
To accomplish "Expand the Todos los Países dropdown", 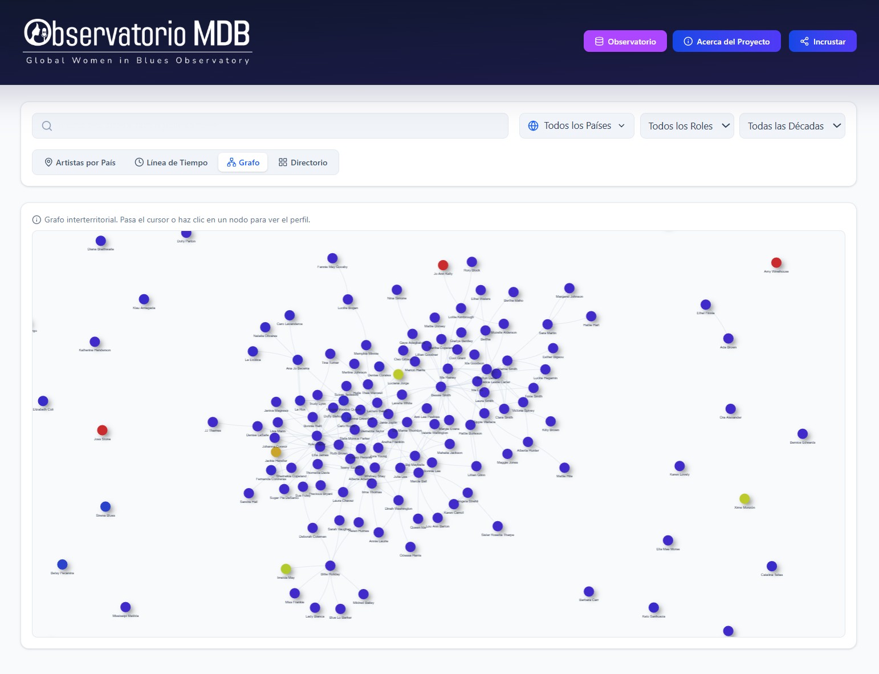I will pyautogui.click(x=576, y=125).
